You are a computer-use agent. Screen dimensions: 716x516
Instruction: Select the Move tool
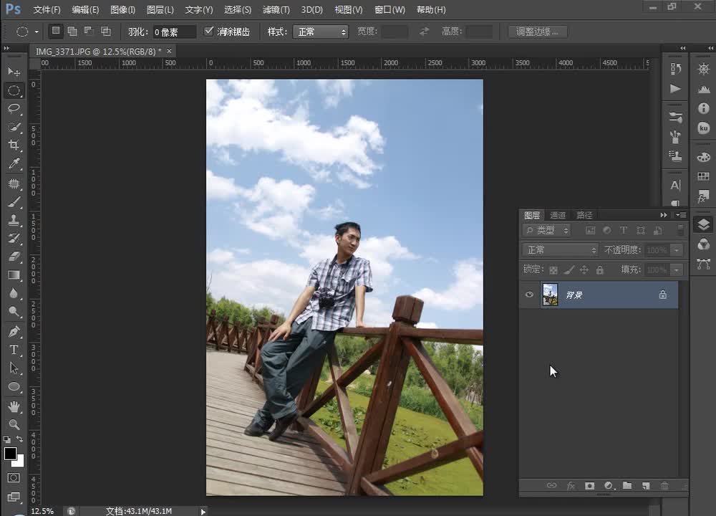coord(14,72)
